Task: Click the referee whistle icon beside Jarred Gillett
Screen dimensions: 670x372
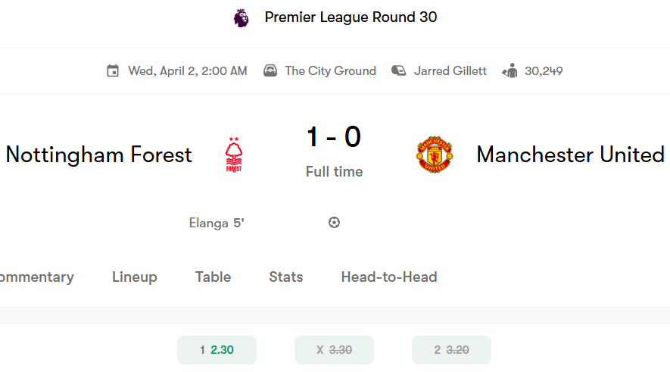Action: (399, 70)
